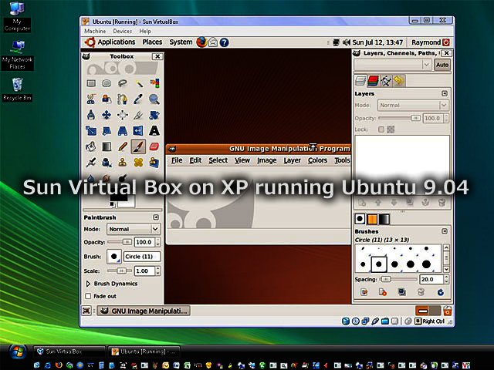This screenshot has width=494, height=370.
Task: Click the Auto button in Layers dialog
Action: 442,66
